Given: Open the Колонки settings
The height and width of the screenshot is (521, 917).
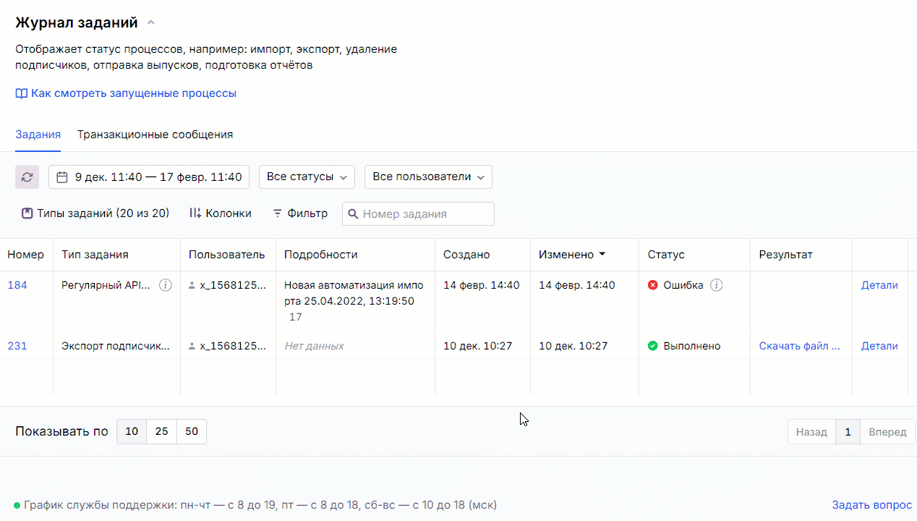Looking at the screenshot, I should 219,213.
